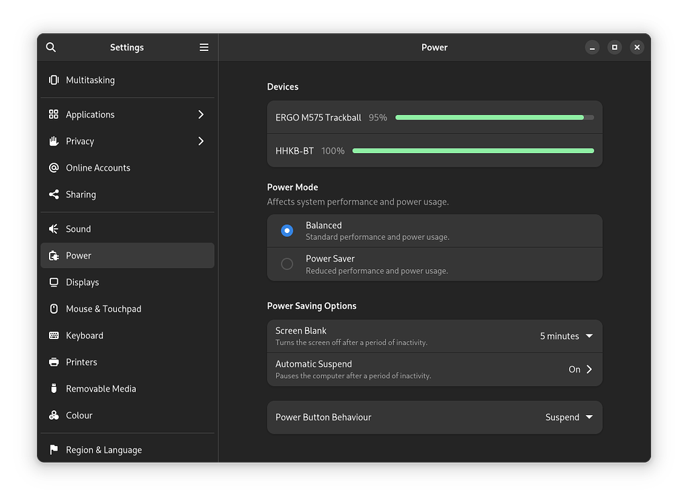Select the Online Accounts icon
The height and width of the screenshot is (503, 688).
coord(54,168)
